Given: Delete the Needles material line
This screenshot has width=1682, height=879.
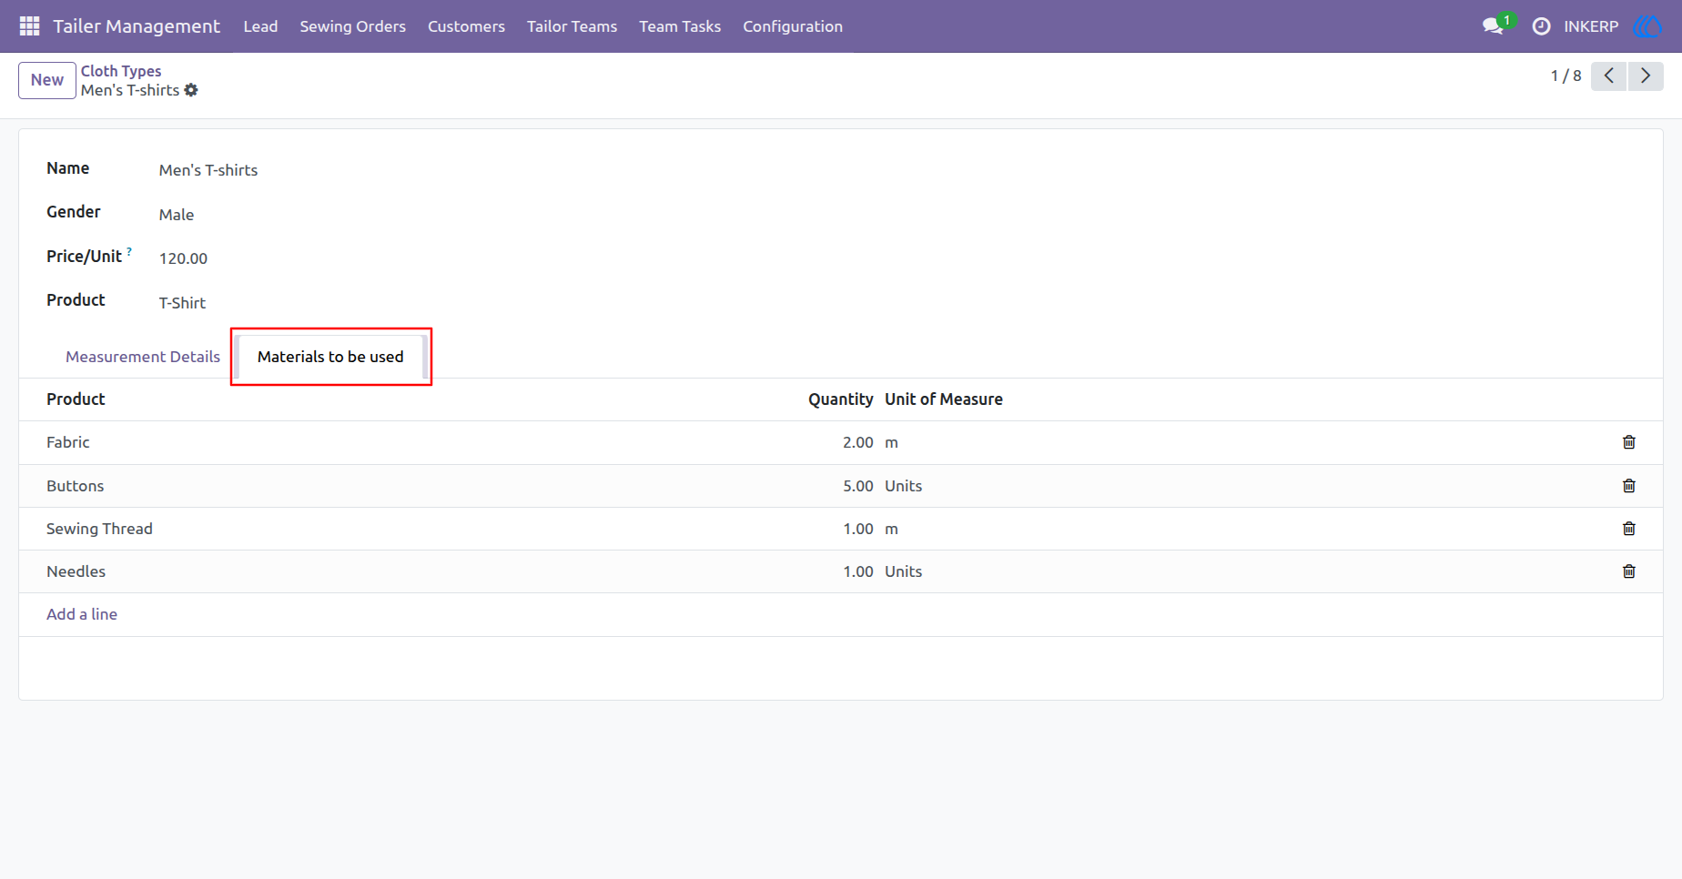Looking at the screenshot, I should pos(1629,571).
